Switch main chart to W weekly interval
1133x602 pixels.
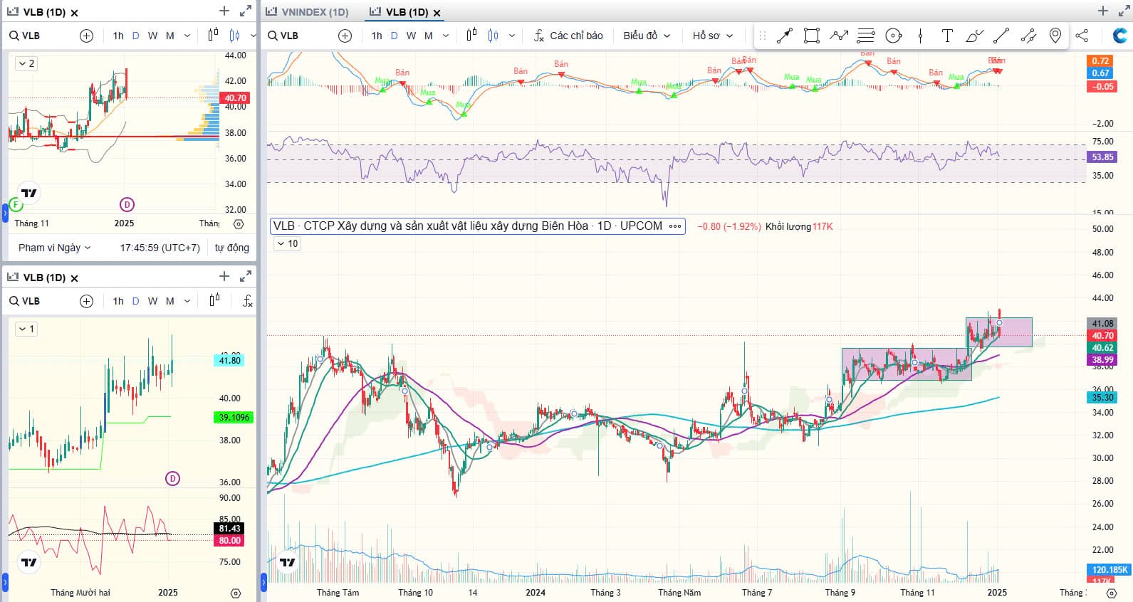pyautogui.click(x=411, y=36)
